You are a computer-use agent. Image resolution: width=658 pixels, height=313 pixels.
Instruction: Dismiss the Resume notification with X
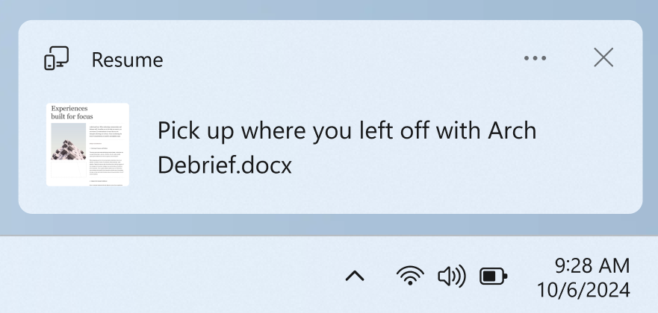point(603,58)
